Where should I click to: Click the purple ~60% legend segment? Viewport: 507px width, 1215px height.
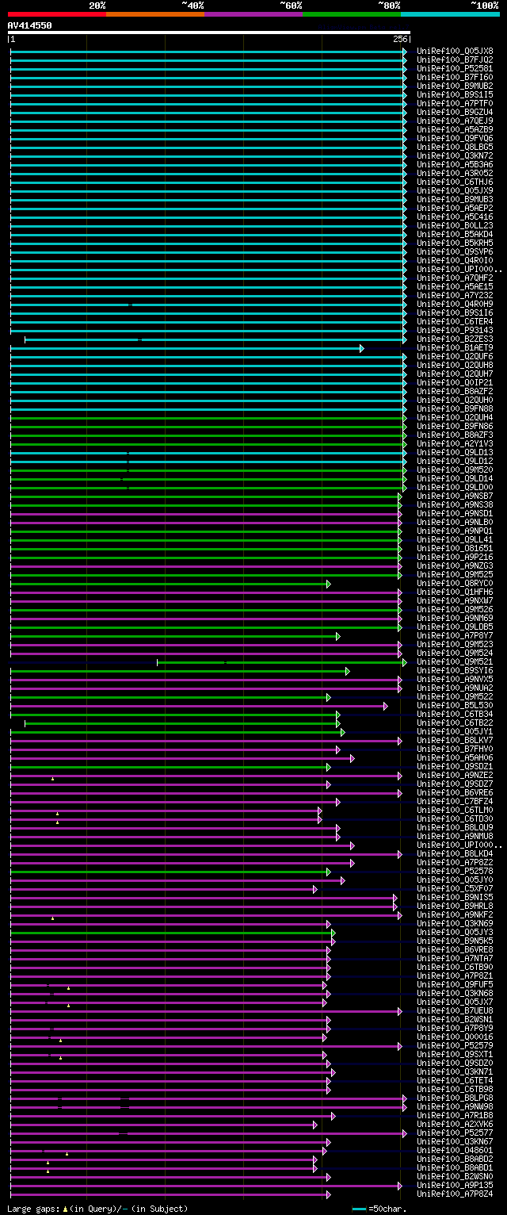[x=253, y=14]
